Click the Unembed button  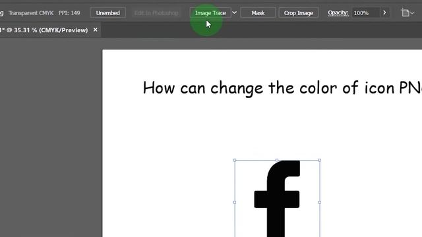pyautogui.click(x=108, y=13)
